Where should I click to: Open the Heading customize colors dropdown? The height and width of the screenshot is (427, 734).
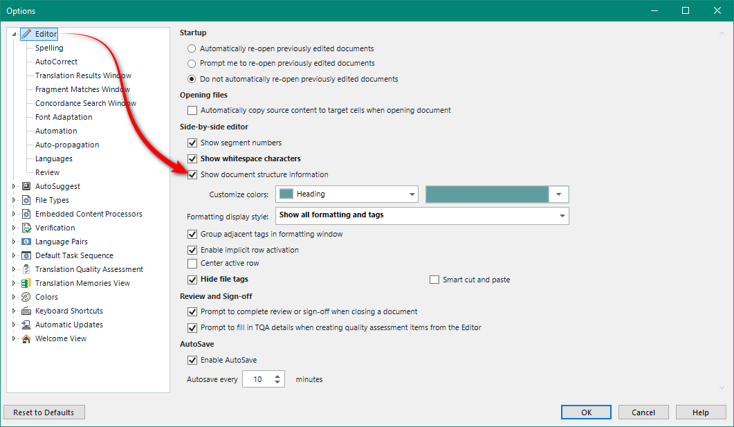[x=347, y=194]
